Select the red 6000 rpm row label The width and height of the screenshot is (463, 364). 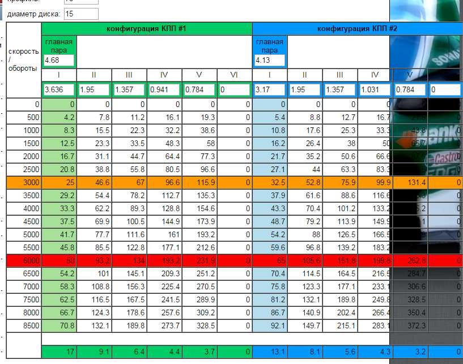pyautogui.click(x=24, y=261)
